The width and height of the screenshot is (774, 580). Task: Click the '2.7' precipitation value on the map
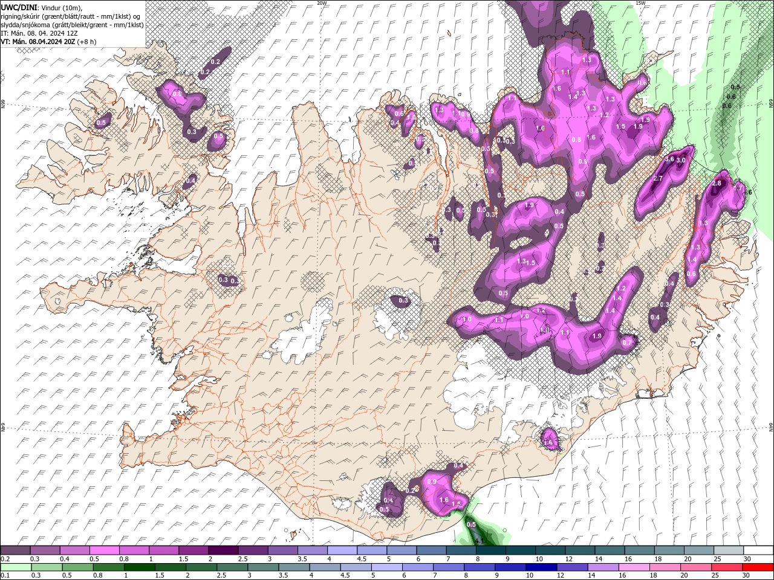coord(659,178)
